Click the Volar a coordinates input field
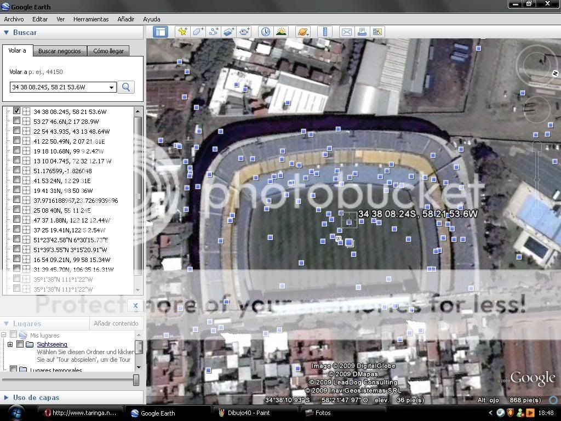The image size is (561, 421). pyautogui.click(x=59, y=87)
